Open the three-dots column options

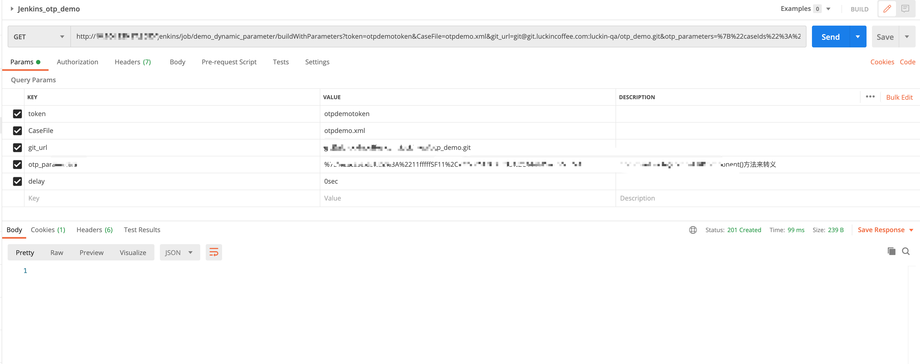pos(870,97)
